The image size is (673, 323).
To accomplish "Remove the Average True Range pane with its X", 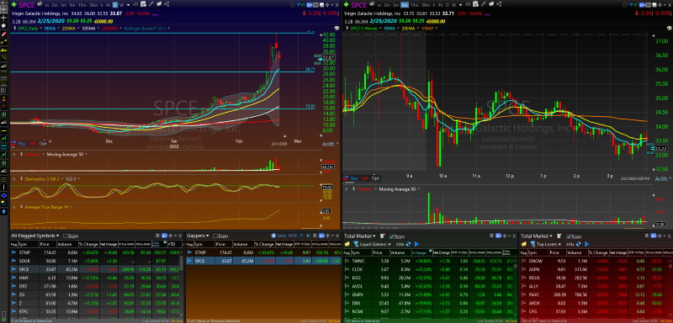I will point(13,207).
